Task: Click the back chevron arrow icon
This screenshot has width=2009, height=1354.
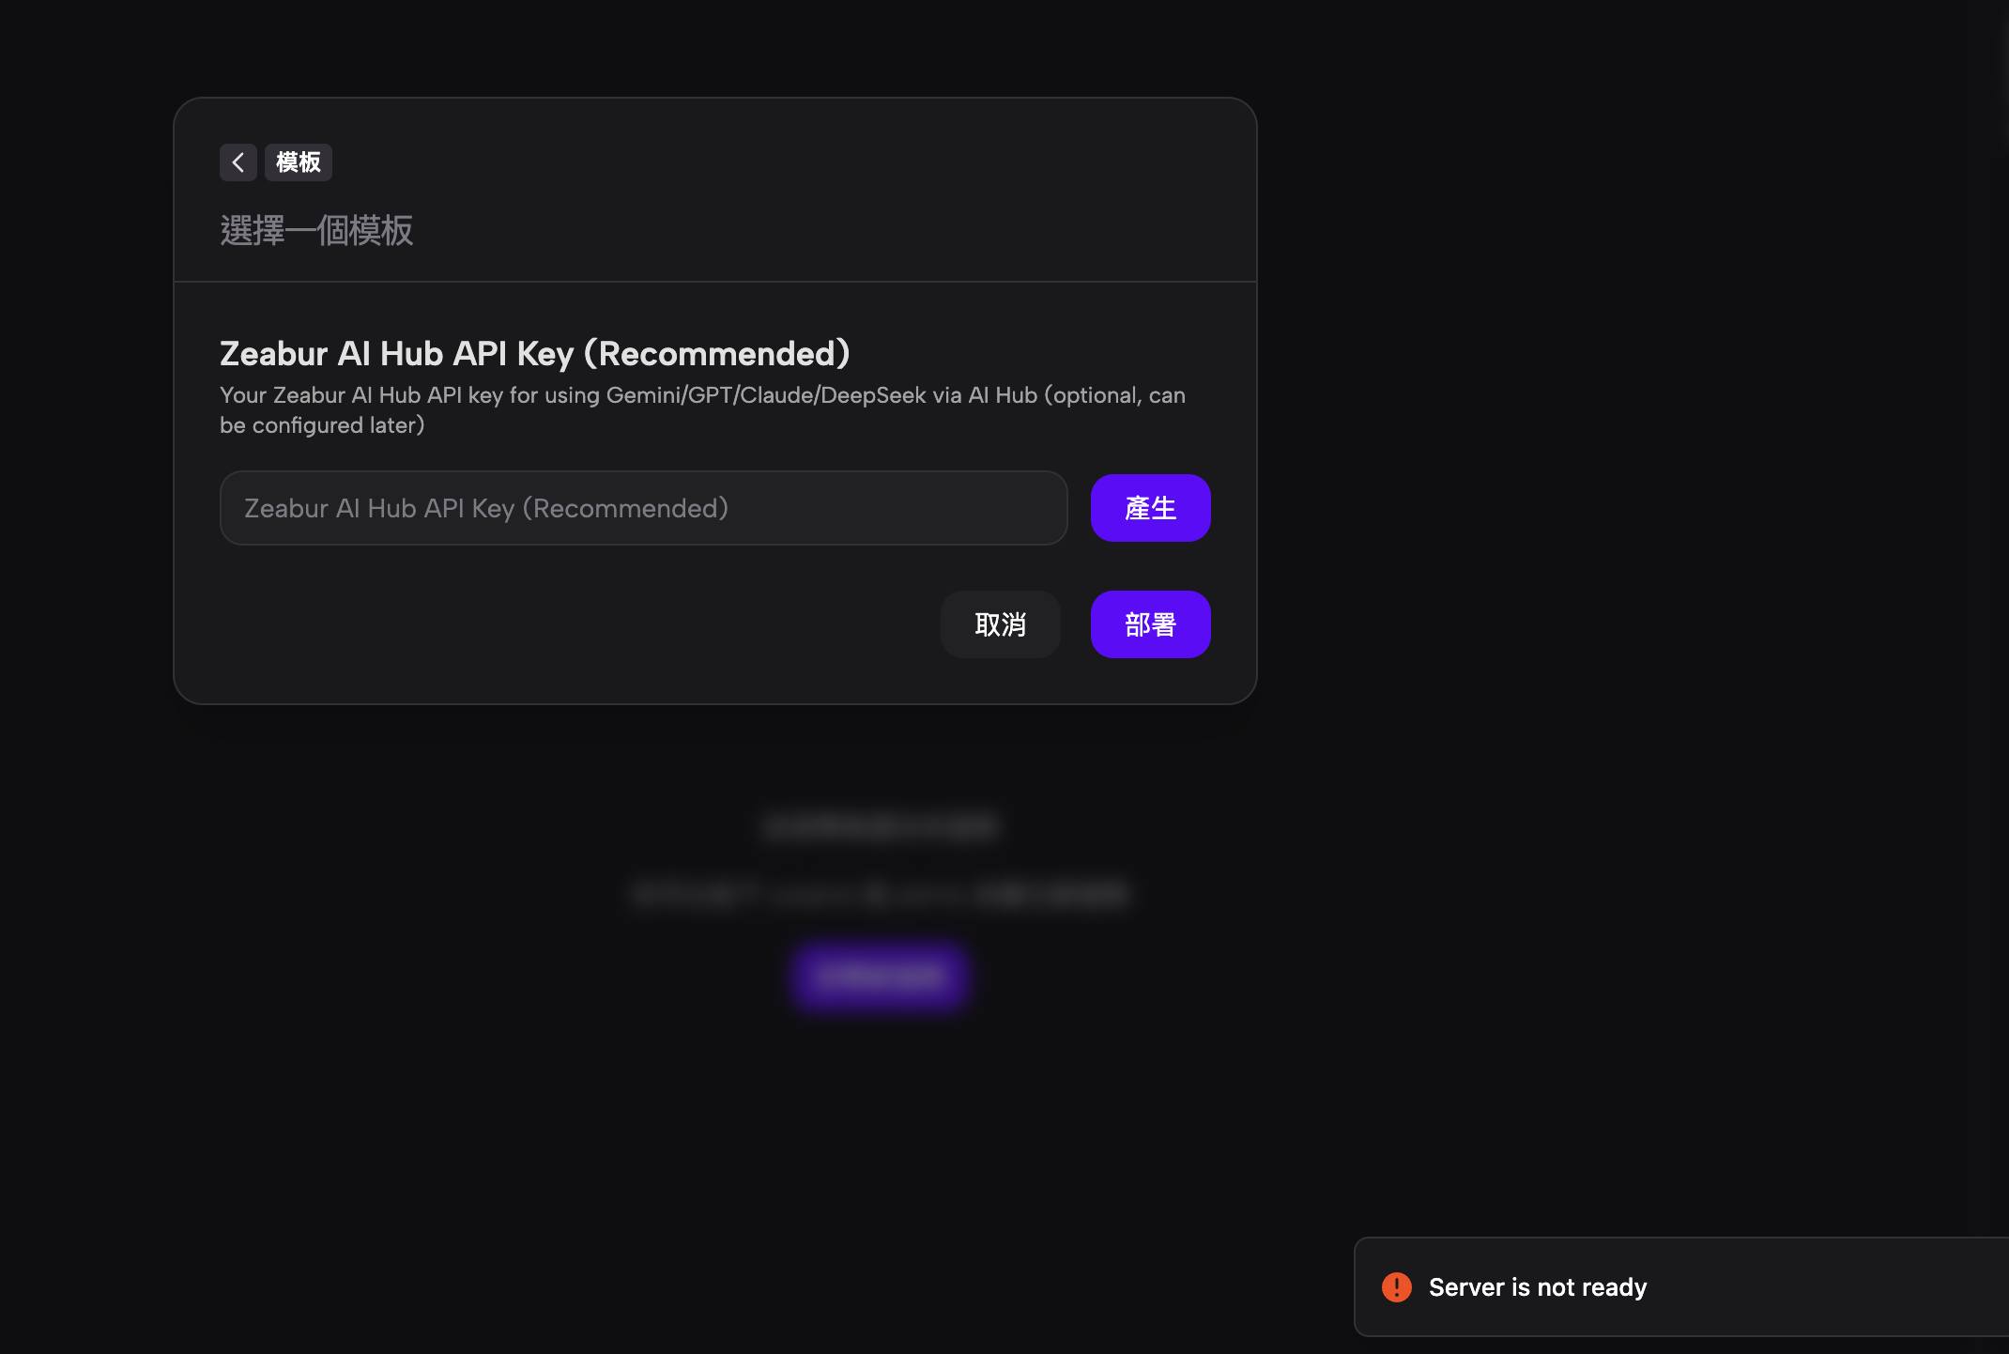Action: coord(238,162)
